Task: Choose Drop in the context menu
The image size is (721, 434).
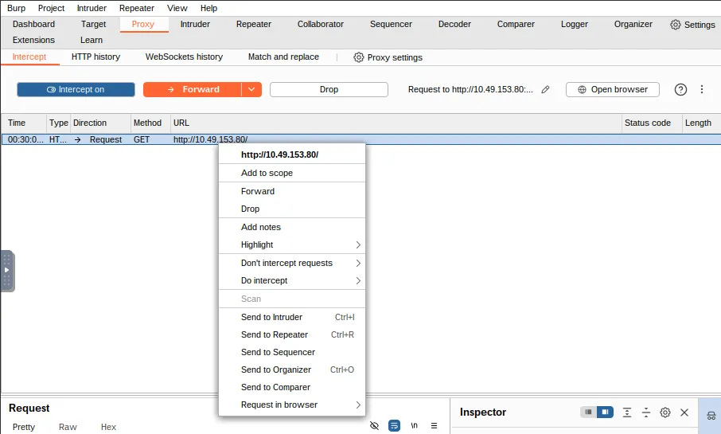Action: coord(292,209)
